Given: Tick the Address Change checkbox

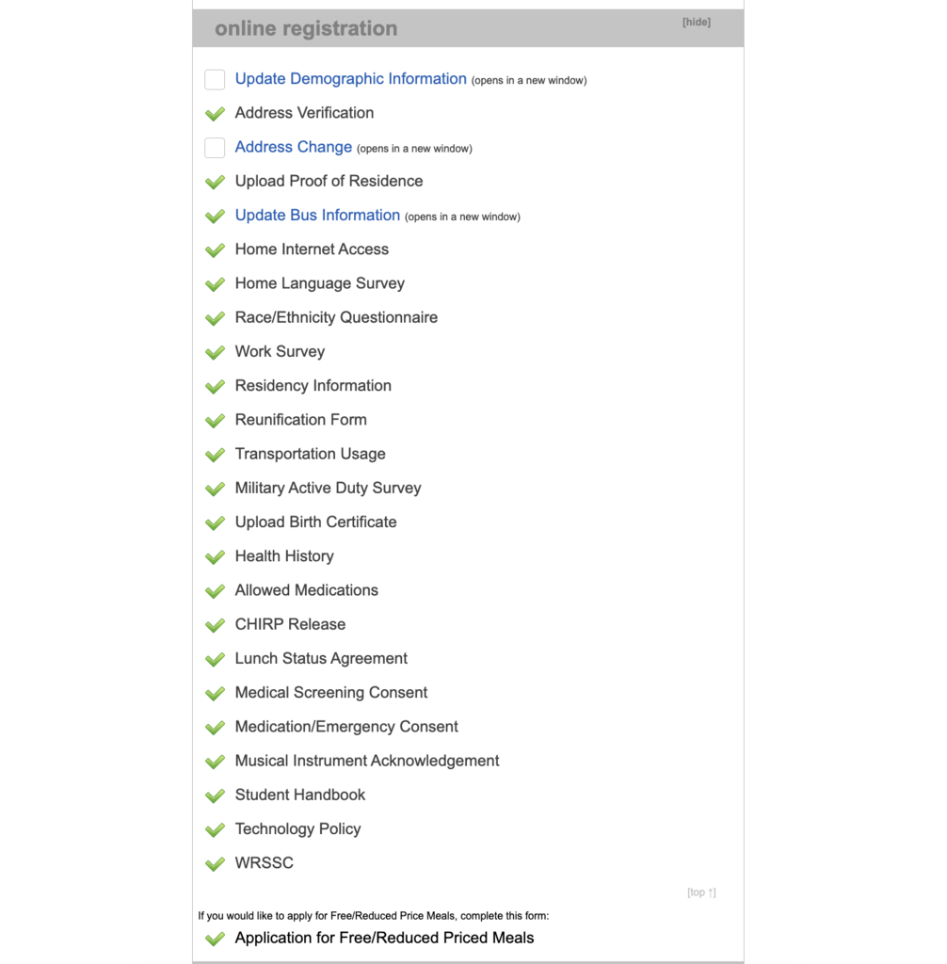Looking at the screenshot, I should (x=215, y=148).
